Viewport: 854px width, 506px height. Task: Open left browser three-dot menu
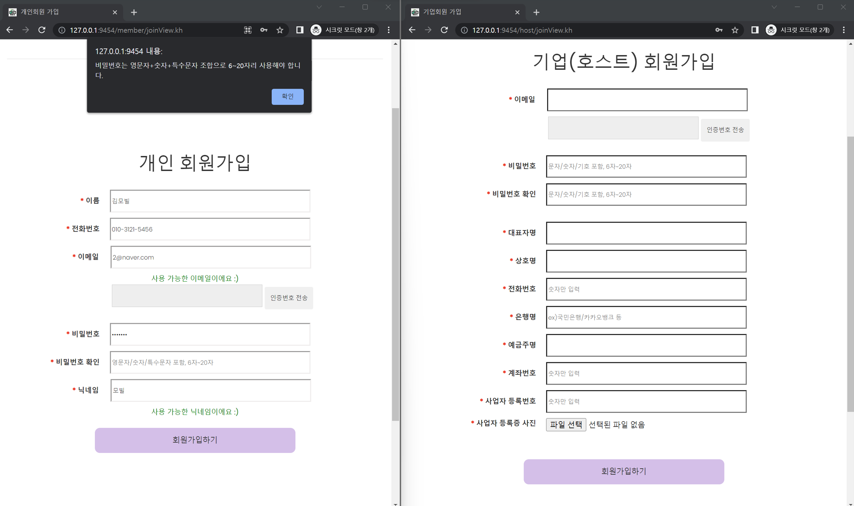389,30
